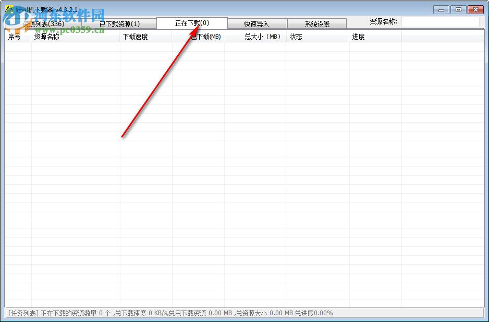Open the 已下载资源(1) tab
This screenshot has width=489, height=322.
[119, 23]
